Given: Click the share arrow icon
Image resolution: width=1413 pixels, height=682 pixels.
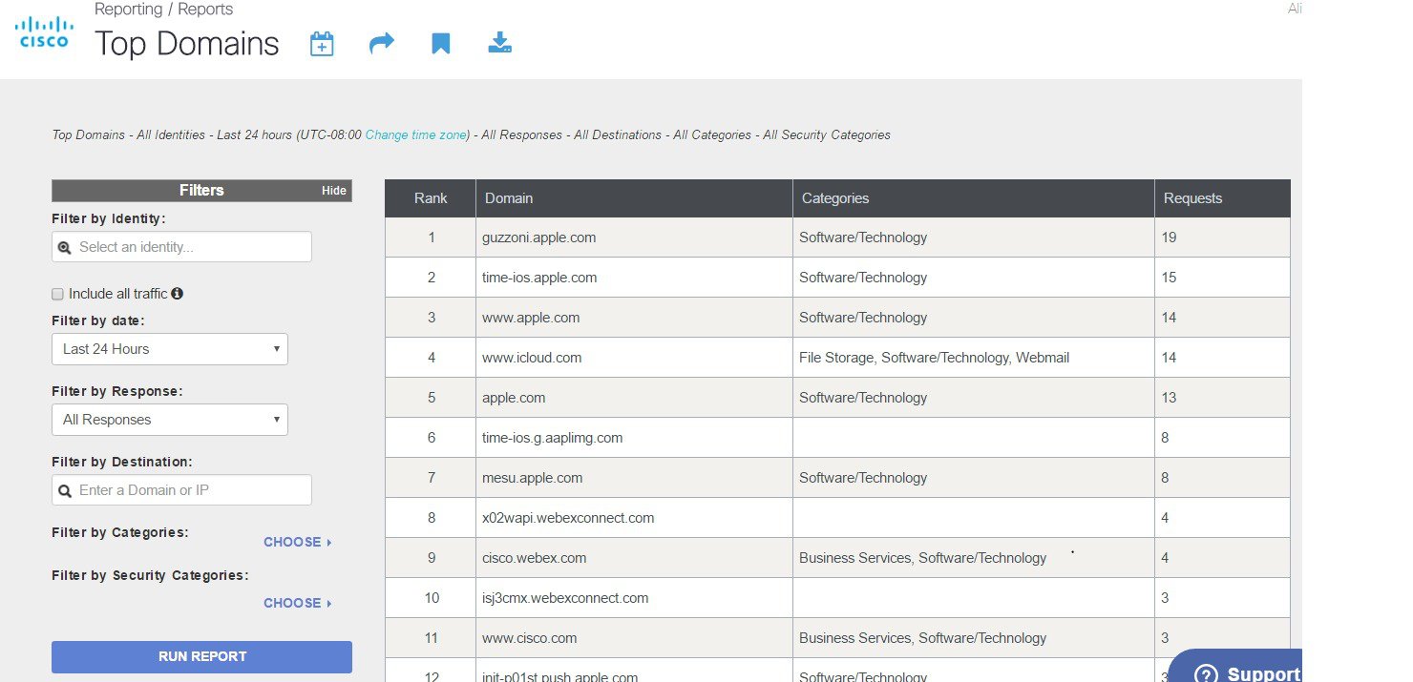Looking at the screenshot, I should [382, 44].
